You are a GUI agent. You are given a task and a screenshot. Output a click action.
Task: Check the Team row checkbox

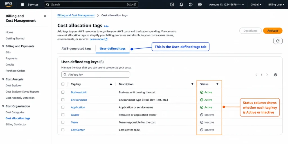coord(63,122)
